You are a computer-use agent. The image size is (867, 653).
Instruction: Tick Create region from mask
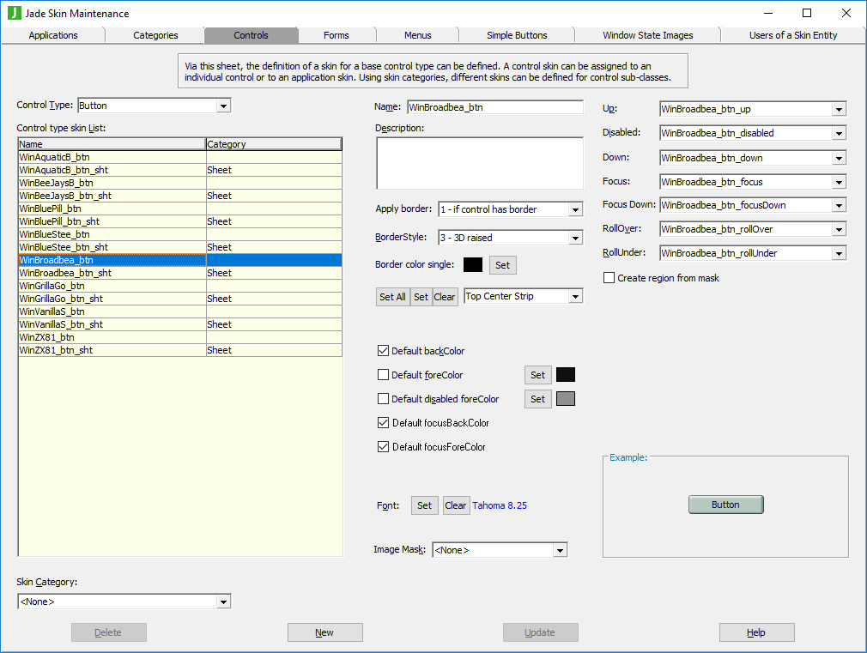tap(609, 278)
